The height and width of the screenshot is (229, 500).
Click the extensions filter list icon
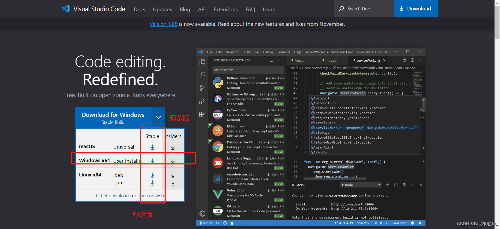pos(272,60)
